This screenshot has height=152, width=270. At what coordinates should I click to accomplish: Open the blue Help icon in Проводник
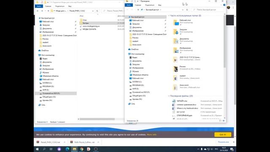[x=224, y=5]
